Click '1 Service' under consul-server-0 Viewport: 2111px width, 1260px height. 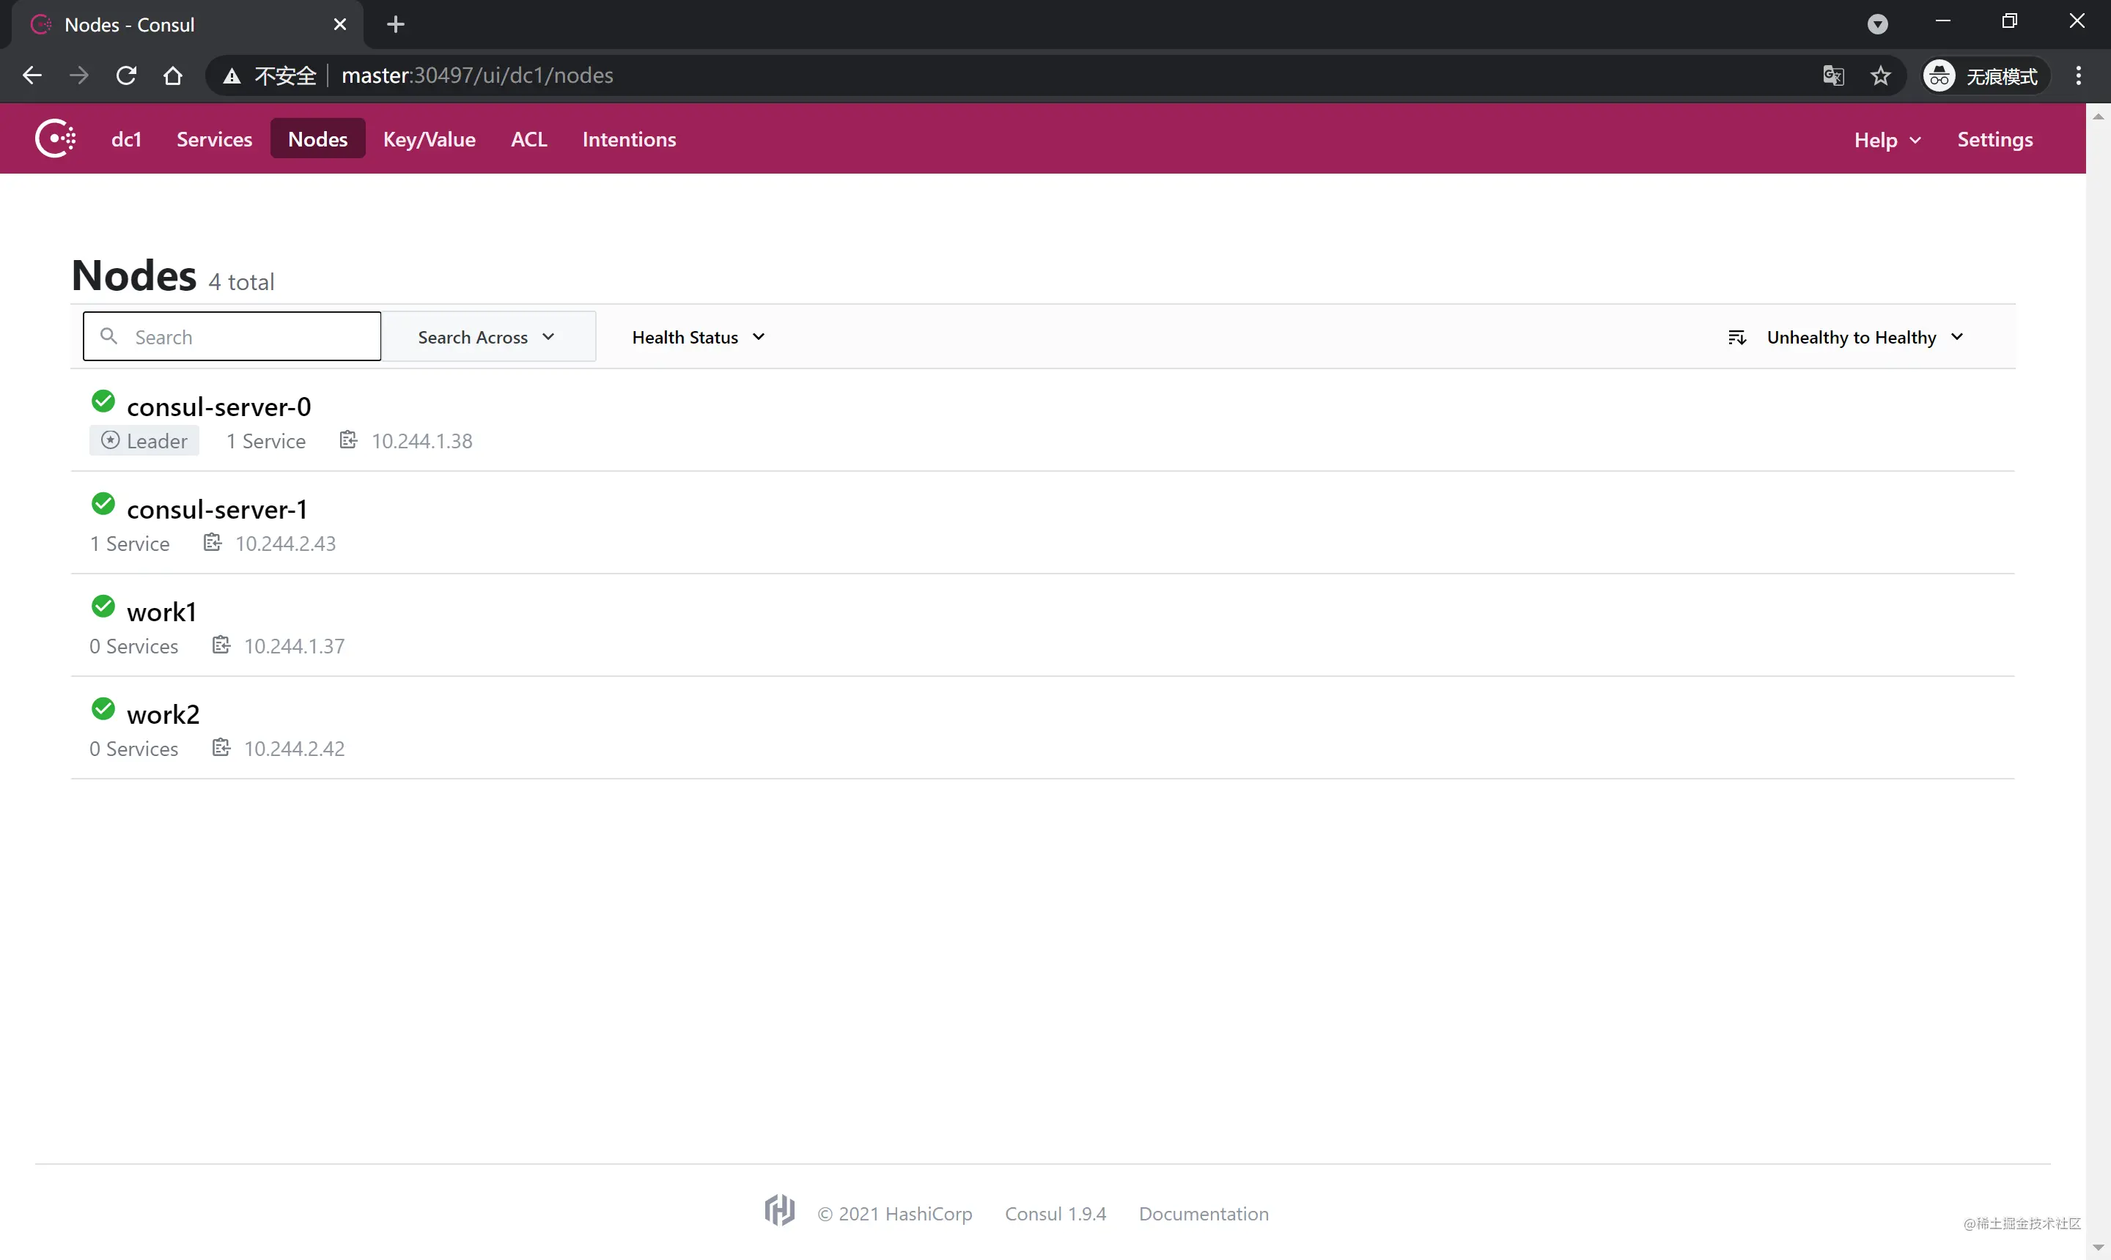point(266,441)
